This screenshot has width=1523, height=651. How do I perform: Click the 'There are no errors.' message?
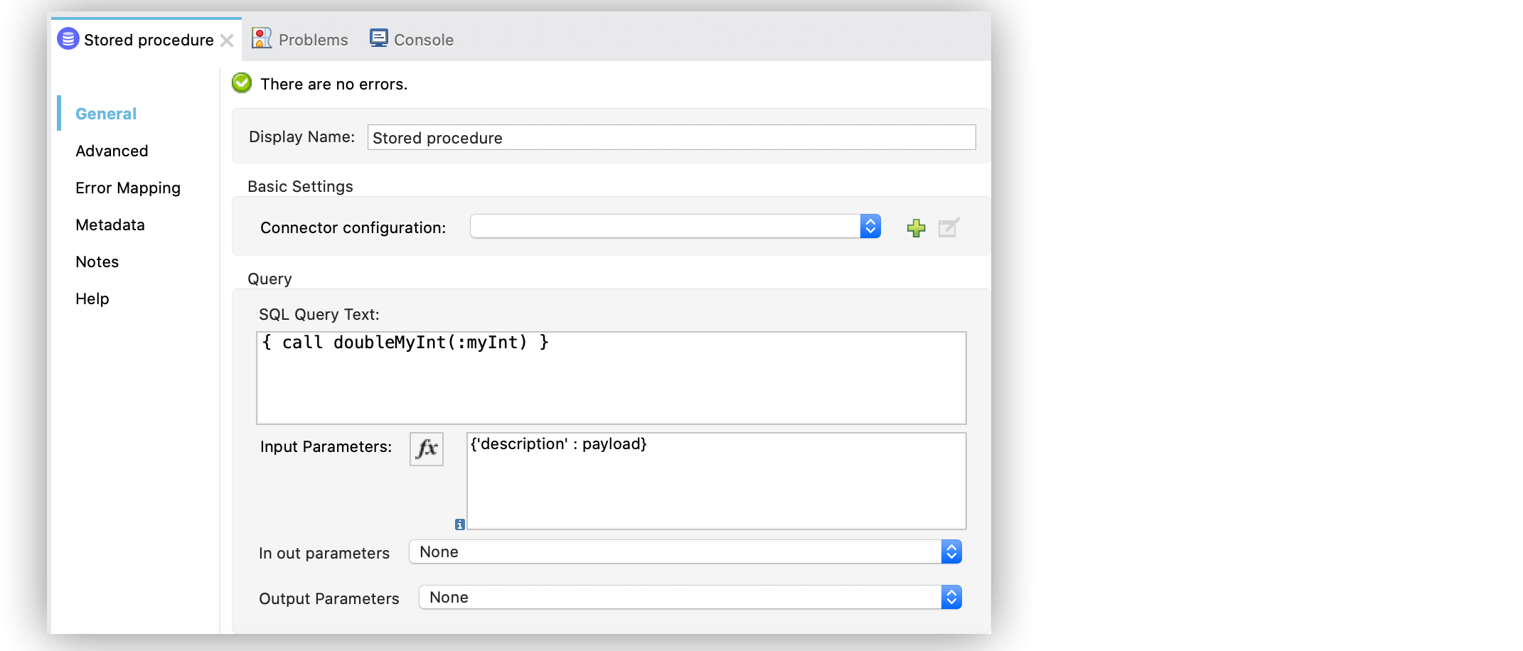[x=334, y=84]
